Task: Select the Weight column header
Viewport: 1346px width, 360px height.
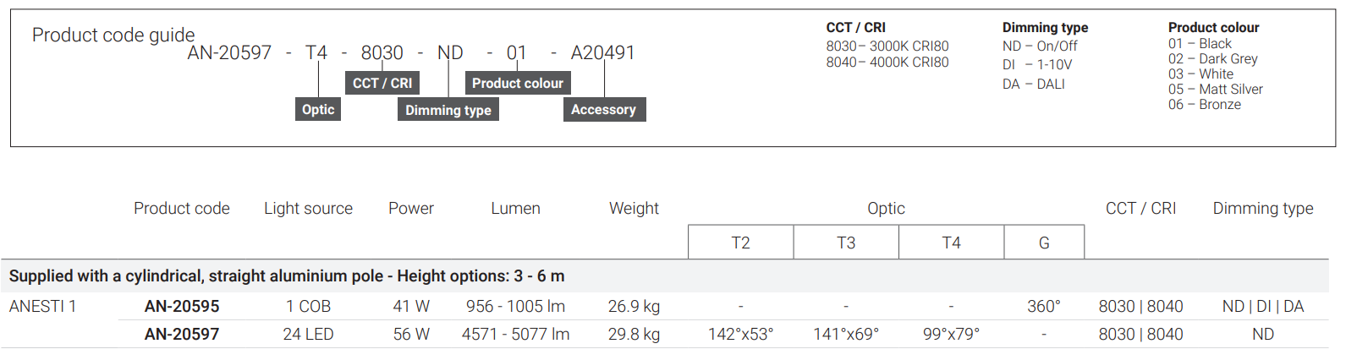Action: [x=634, y=208]
